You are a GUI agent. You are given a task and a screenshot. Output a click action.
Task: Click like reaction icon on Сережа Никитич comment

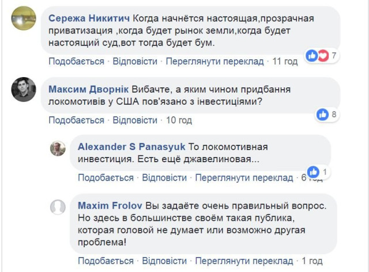click(312, 56)
